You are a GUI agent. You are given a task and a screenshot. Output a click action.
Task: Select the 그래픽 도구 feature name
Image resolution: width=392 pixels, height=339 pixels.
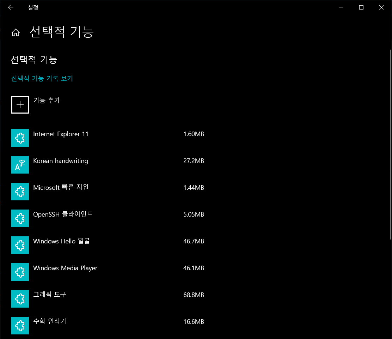click(x=50, y=295)
